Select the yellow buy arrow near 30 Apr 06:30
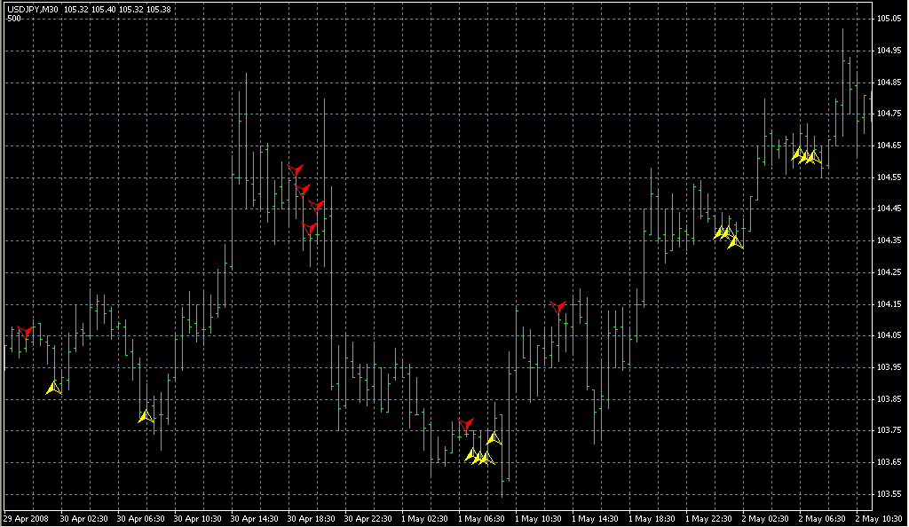The width and height of the screenshot is (909, 527). click(146, 416)
